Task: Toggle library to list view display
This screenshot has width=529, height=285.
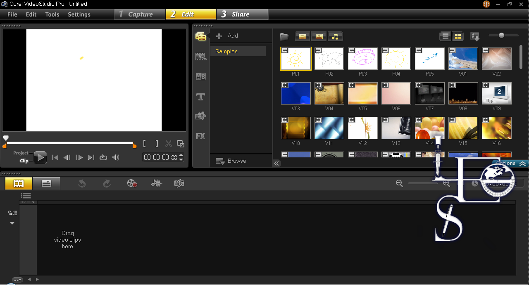Action: point(445,36)
